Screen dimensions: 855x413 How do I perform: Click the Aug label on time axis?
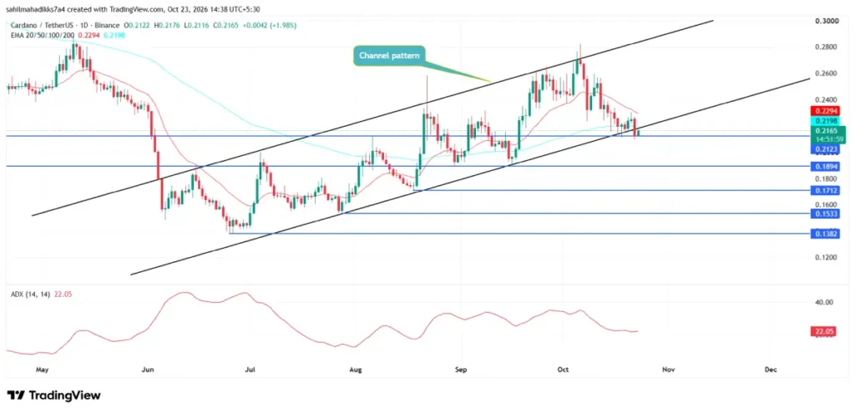(356, 370)
